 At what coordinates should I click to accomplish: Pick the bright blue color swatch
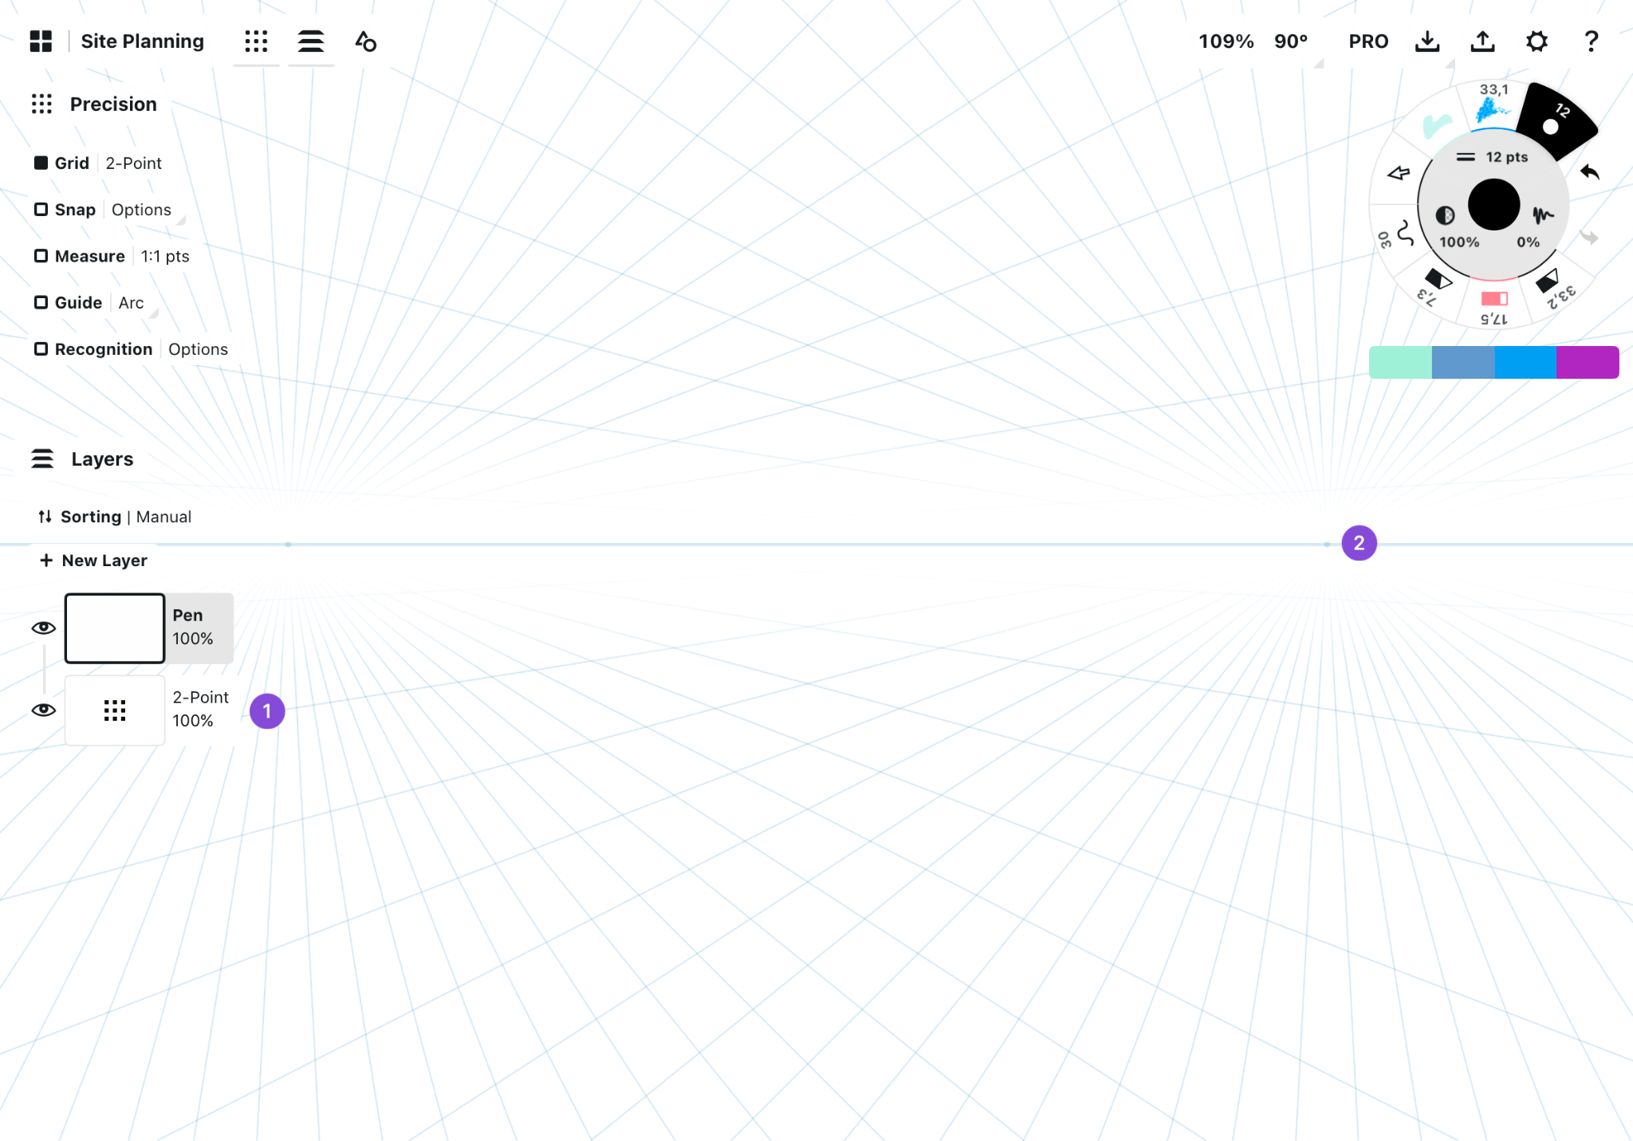point(1525,362)
